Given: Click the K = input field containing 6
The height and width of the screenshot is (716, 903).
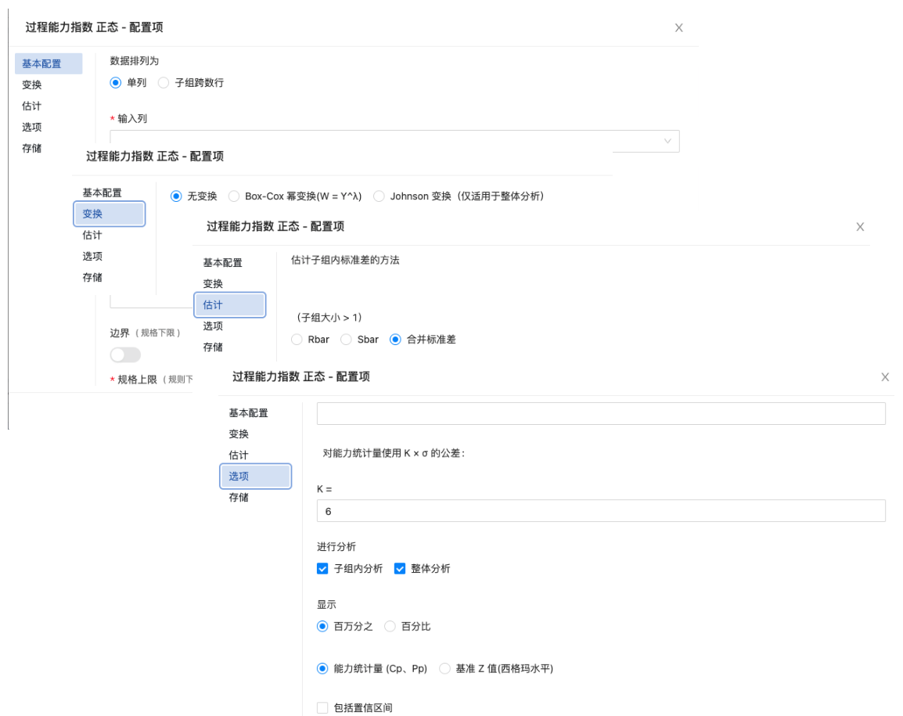Looking at the screenshot, I should pyautogui.click(x=600, y=511).
